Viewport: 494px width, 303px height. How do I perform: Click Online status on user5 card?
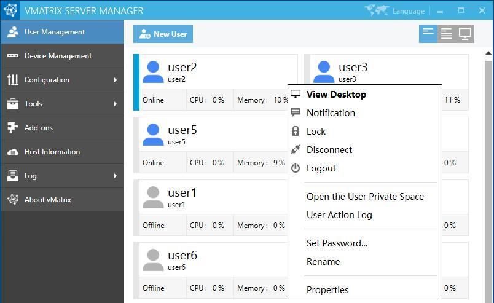pos(153,163)
